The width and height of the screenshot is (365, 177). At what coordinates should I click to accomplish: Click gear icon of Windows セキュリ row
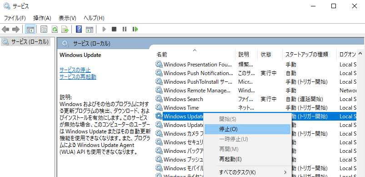pyautogui.click(x=159, y=142)
